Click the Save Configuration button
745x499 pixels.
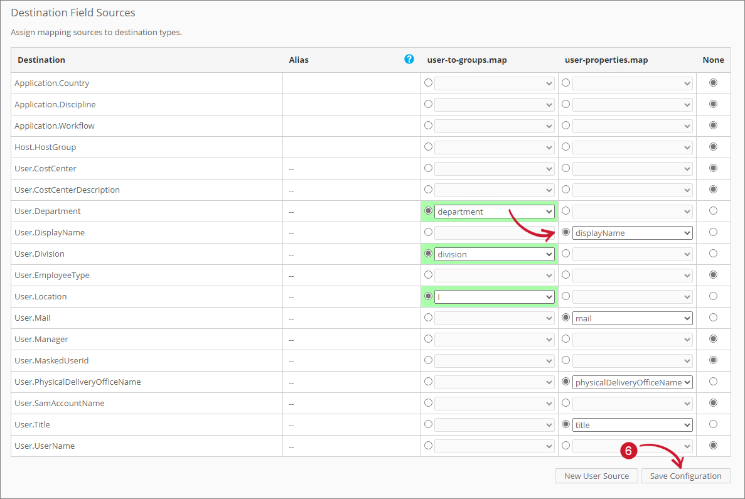(x=685, y=476)
